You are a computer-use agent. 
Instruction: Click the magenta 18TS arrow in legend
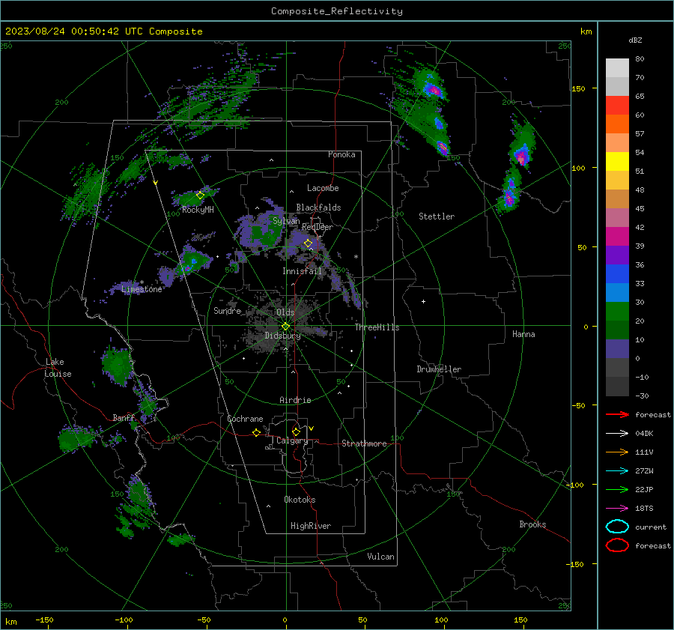617,509
